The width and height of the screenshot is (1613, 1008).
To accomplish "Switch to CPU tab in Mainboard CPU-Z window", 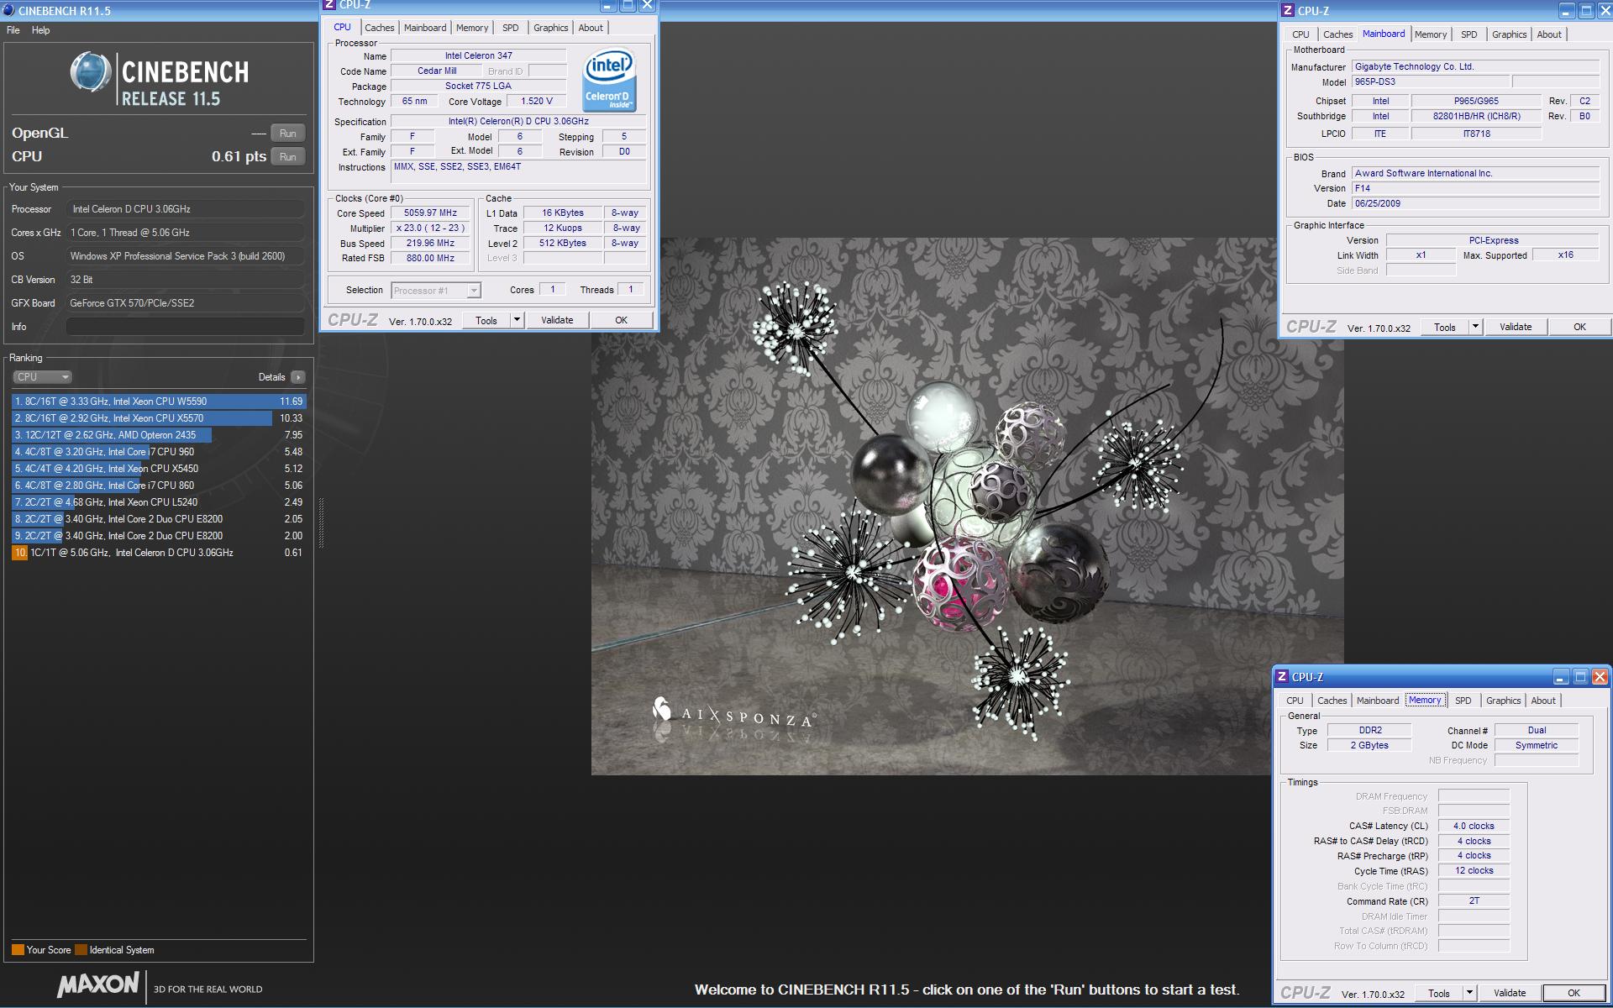I will pos(1300,34).
